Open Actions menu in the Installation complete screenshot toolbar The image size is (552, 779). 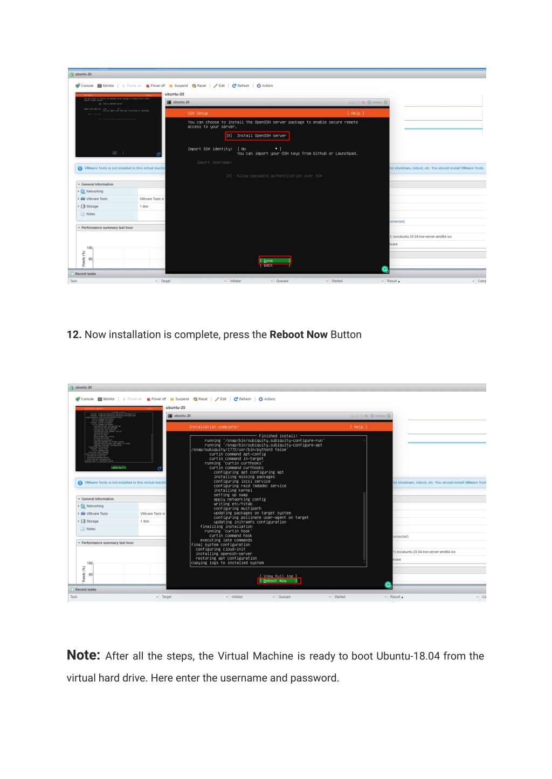[x=267, y=399]
